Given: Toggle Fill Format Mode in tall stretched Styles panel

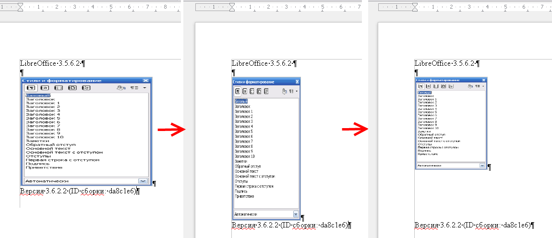Looking at the screenshot, I should point(285,91).
